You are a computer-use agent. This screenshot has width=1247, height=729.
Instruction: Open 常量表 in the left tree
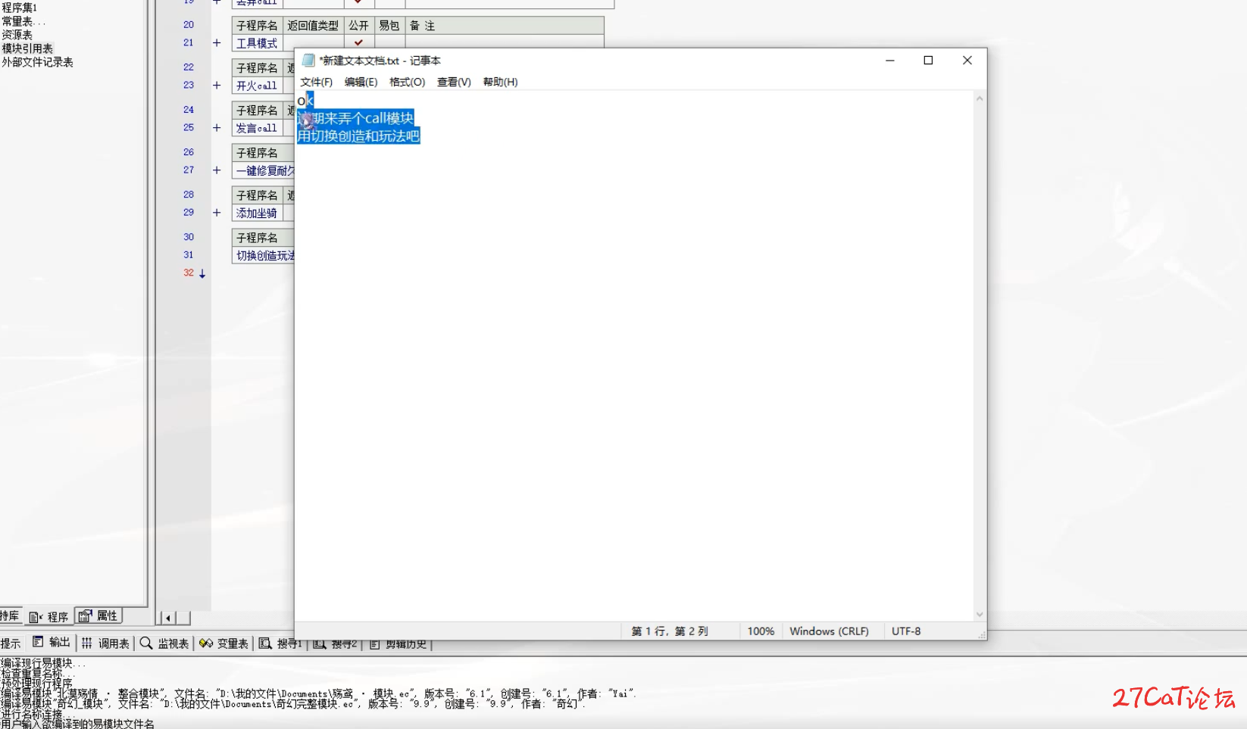pos(23,21)
